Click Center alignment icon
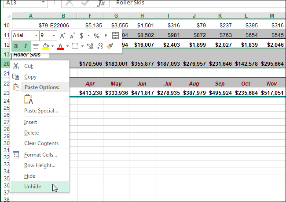Screen dimensions: 286x202 coord(35,46)
